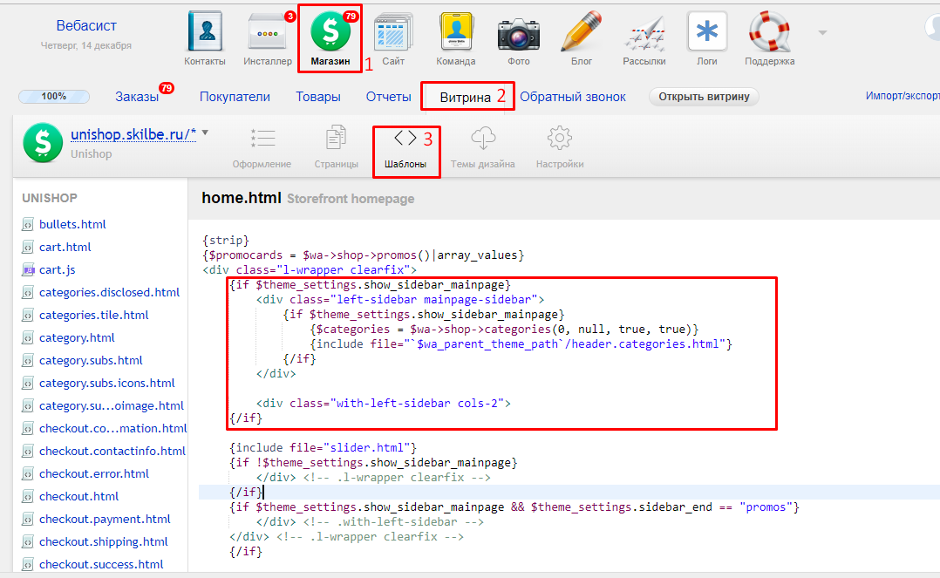
Task: Click the 100% progress bar indicator
Action: [x=54, y=97]
